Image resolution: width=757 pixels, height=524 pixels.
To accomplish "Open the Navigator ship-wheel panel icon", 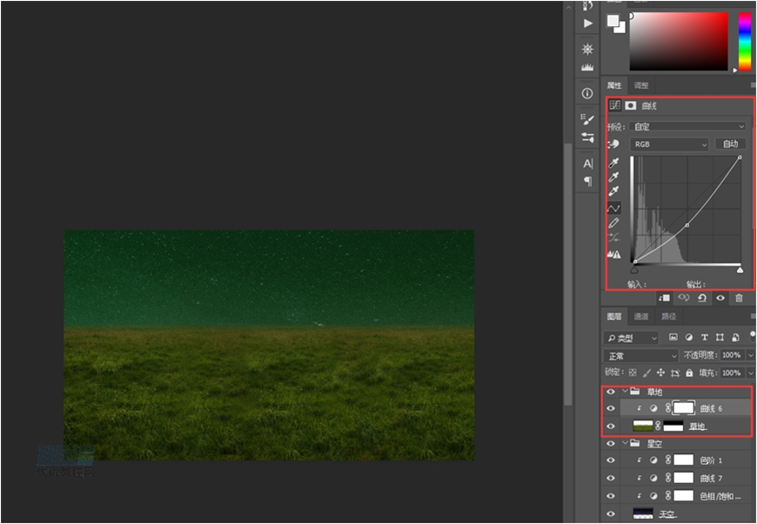I will pyautogui.click(x=587, y=49).
